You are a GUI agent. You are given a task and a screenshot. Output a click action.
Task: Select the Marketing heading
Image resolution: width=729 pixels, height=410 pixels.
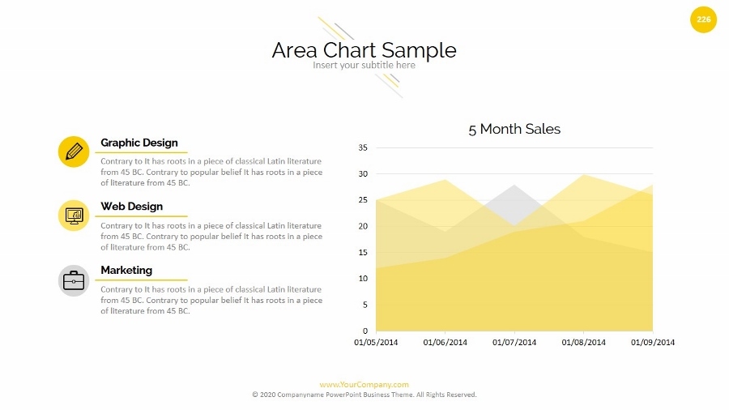pos(126,271)
